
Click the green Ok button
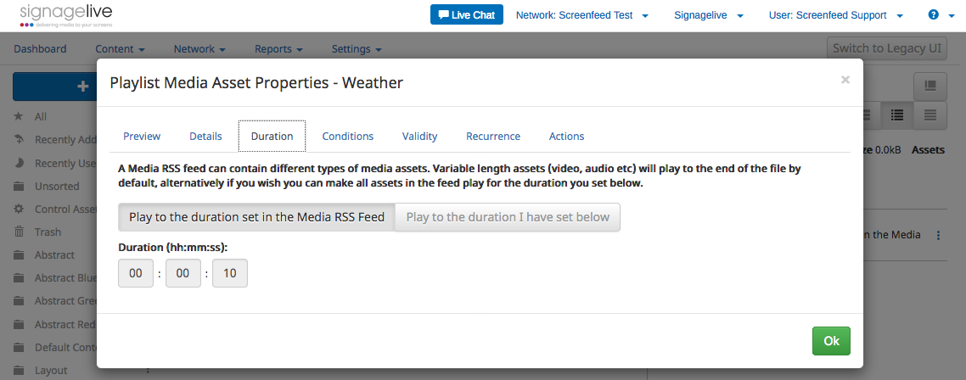click(x=831, y=341)
